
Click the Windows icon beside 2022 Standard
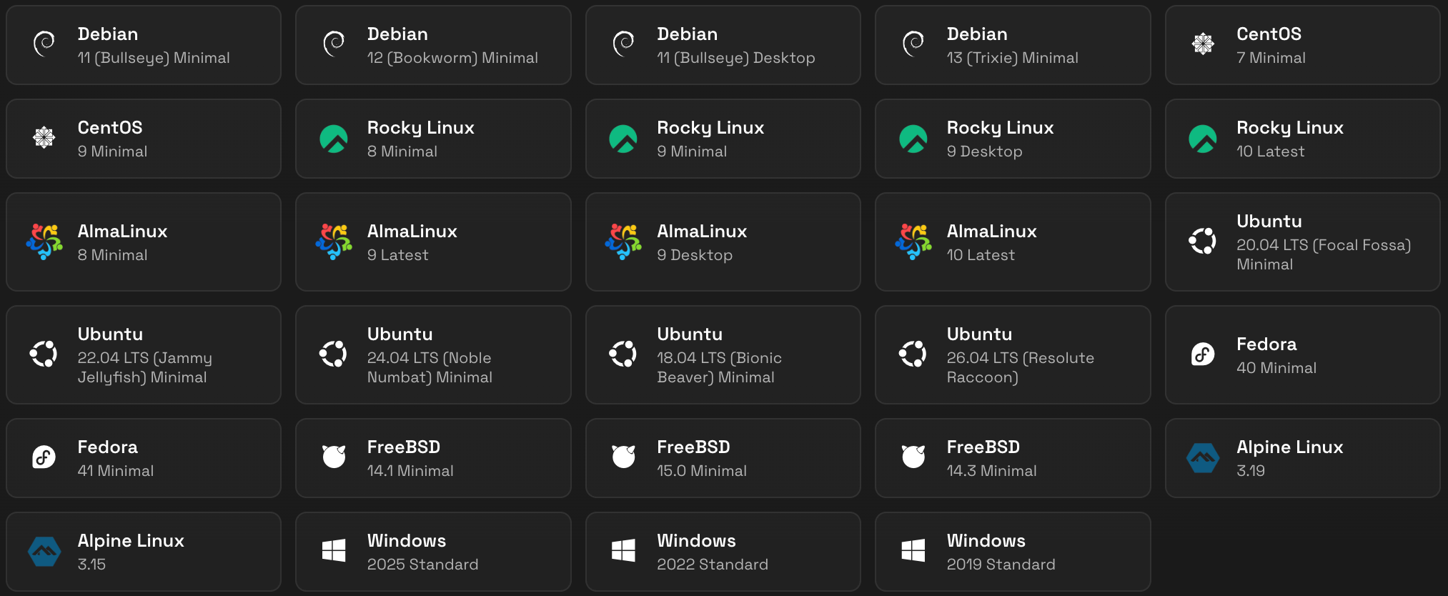(x=624, y=550)
